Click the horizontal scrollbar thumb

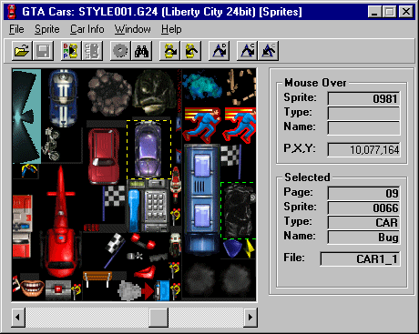[158, 318]
